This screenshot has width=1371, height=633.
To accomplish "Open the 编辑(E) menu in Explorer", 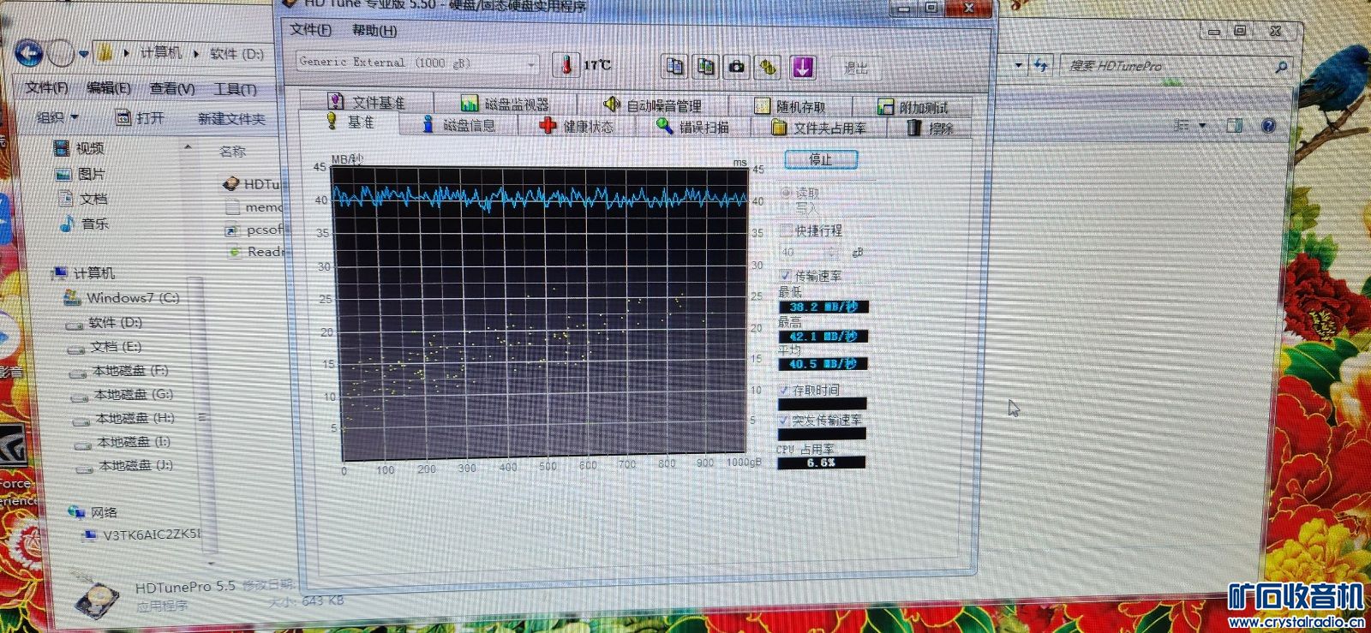I will tap(109, 88).
